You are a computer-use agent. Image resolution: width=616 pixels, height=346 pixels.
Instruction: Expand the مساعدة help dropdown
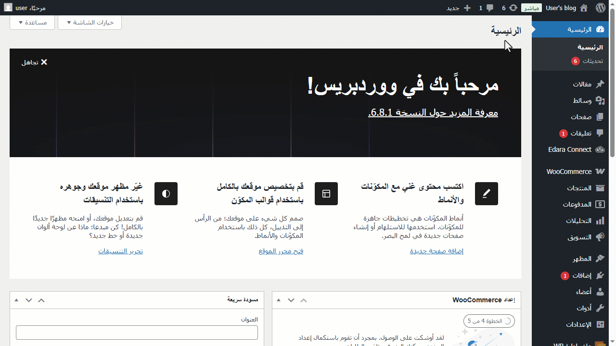(32, 23)
